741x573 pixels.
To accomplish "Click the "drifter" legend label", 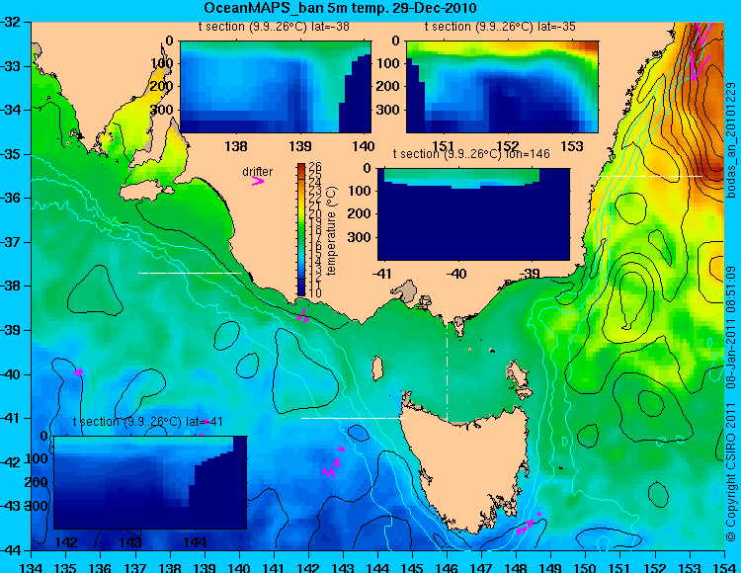I will pyautogui.click(x=258, y=172).
